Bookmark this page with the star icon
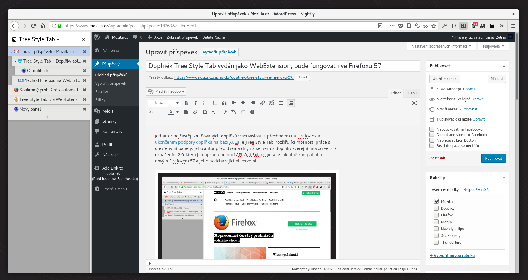This screenshot has width=528, height=280. [x=434, y=26]
